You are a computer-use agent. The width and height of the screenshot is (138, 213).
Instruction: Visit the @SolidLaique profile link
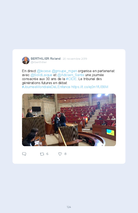coord(41,75)
